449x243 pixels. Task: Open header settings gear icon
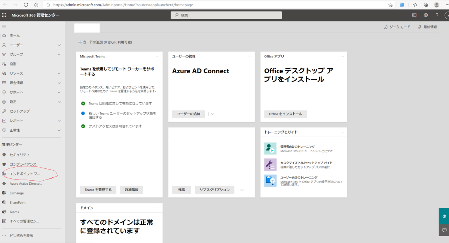425,15
